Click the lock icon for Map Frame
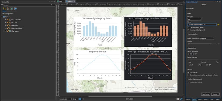The width and height of the screenshot is (222, 101). [x=8, y=31]
